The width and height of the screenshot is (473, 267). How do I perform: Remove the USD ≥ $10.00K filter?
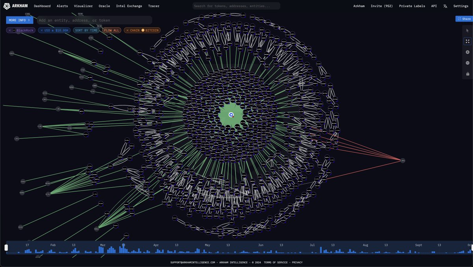pyautogui.click(x=41, y=30)
